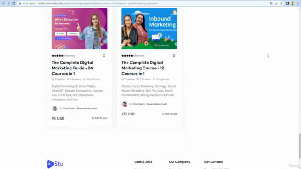Image resolution: width=301 pixels, height=169 pixels.
Task: Click the Our Company footer heading
Action: point(180,162)
